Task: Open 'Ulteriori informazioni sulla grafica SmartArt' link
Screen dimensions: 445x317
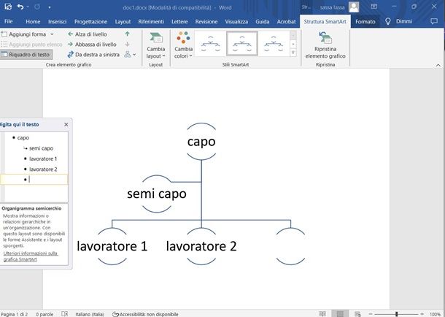Action: coord(31,256)
